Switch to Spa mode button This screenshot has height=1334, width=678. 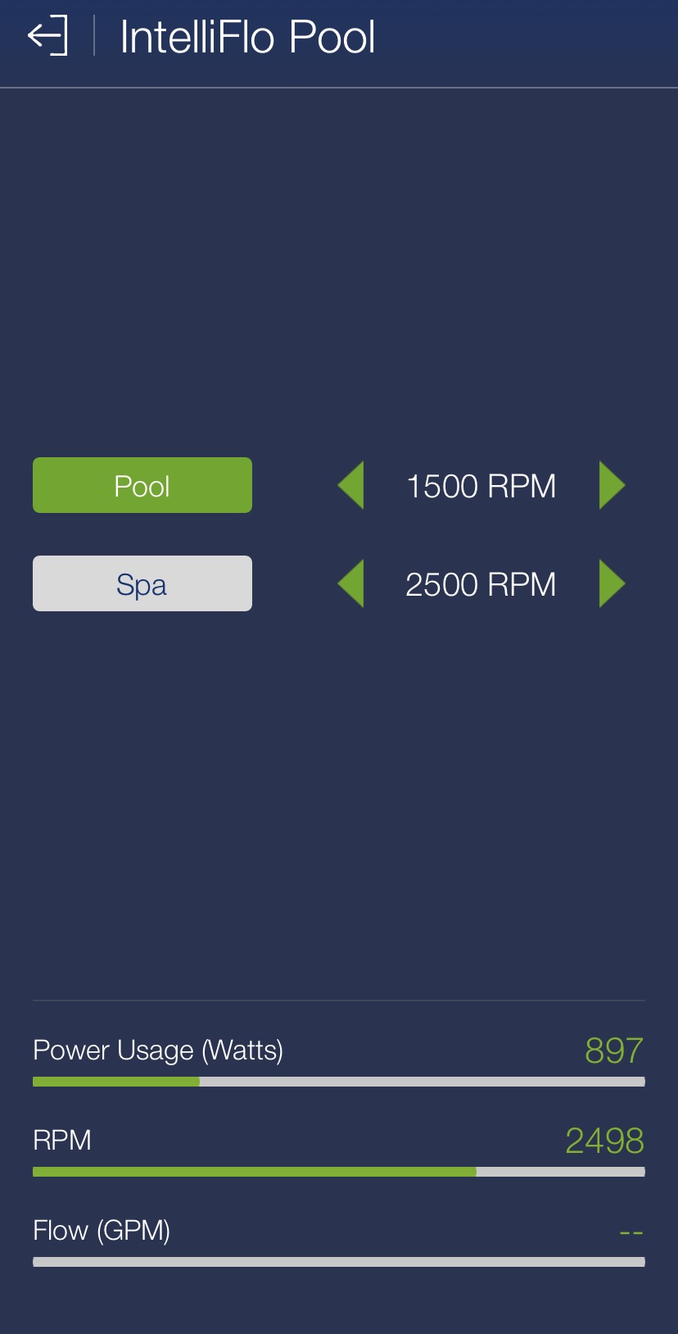142,583
